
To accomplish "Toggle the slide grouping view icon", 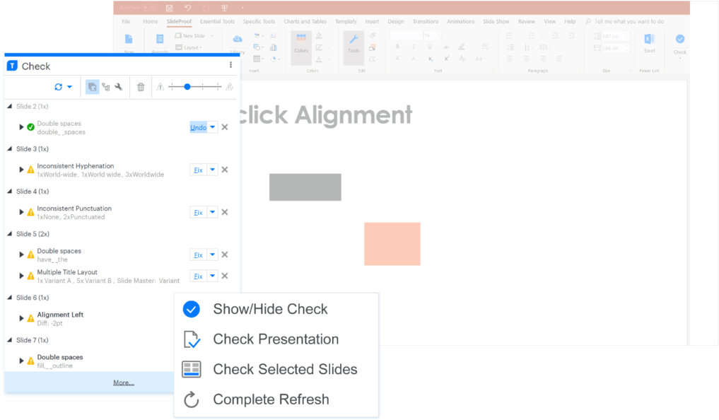I will 92,87.
